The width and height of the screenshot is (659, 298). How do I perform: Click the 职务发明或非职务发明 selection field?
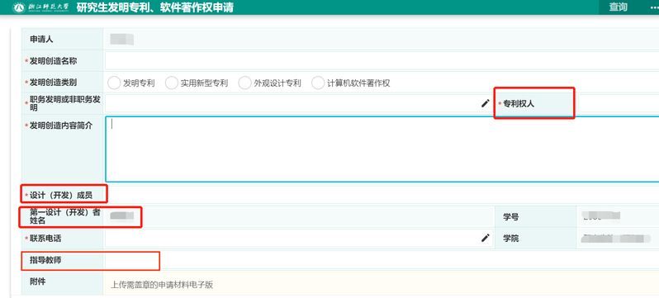[x=299, y=103]
